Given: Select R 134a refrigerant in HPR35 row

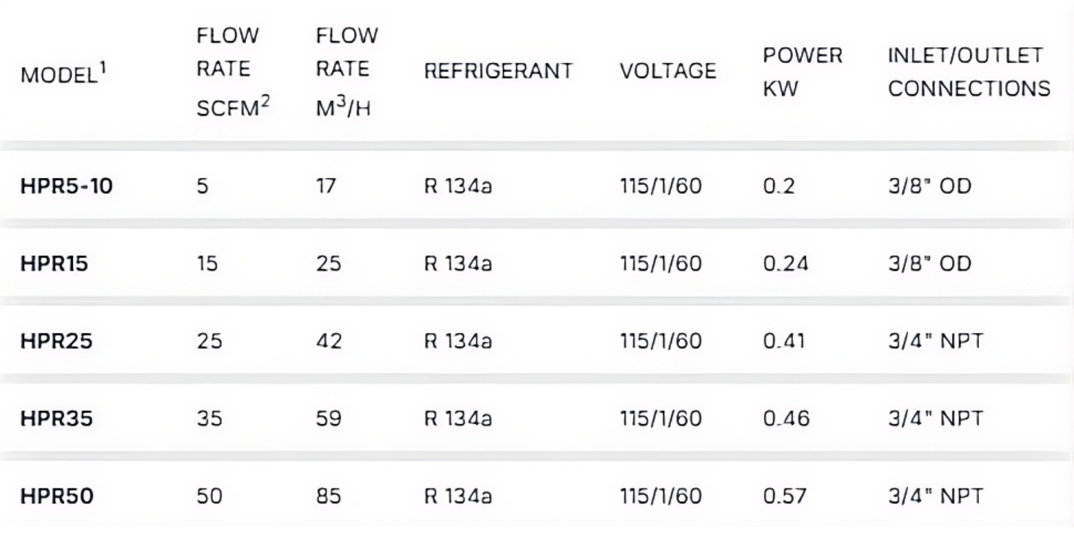Looking at the screenshot, I should (x=458, y=418).
